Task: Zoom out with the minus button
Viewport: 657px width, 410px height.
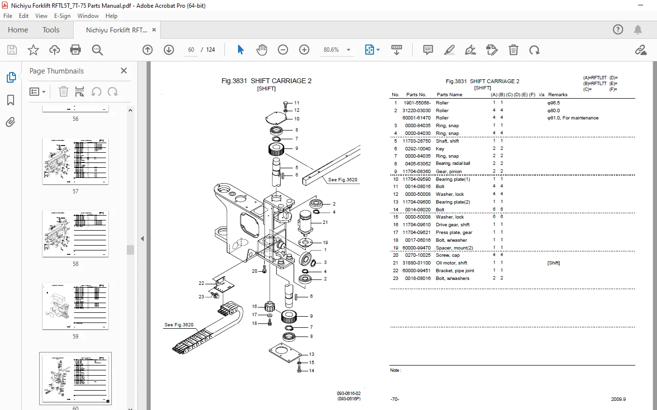Action: [x=283, y=50]
